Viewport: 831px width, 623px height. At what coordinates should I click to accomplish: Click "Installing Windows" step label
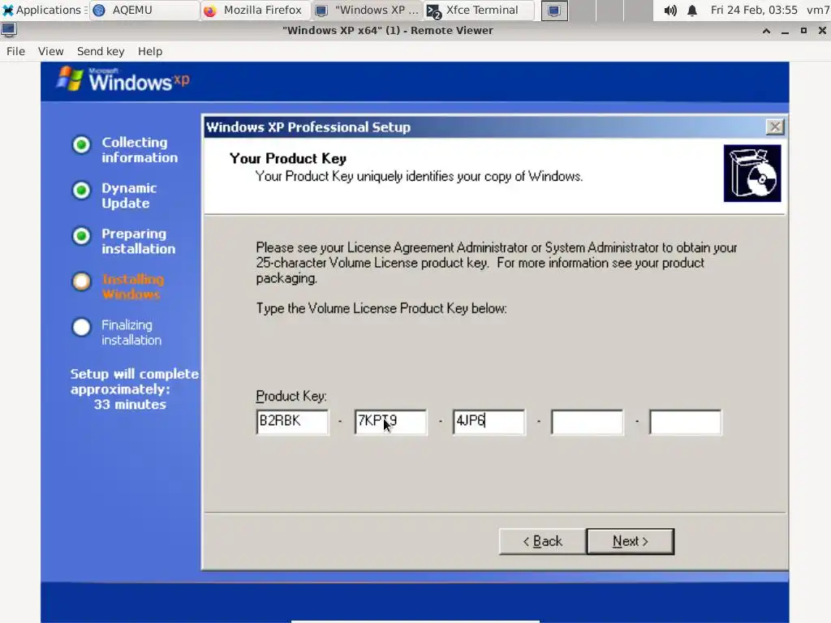pyautogui.click(x=133, y=286)
